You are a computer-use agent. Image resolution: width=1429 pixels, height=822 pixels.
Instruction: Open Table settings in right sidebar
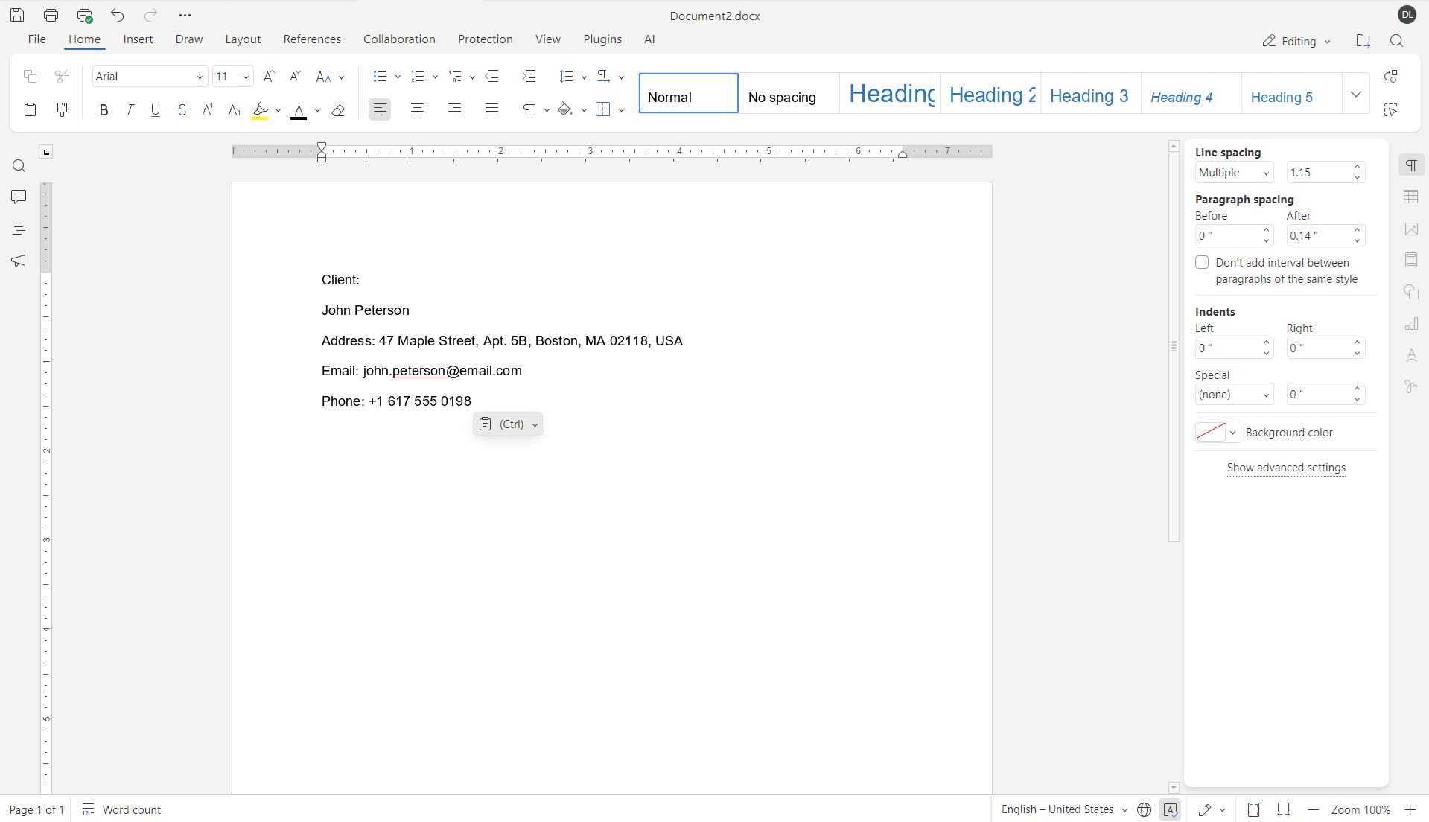coord(1412,197)
